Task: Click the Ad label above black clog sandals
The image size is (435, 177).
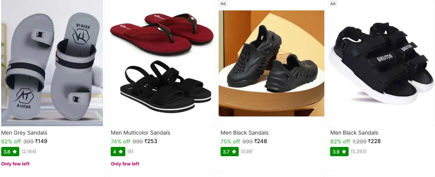Action: tap(223, 3)
